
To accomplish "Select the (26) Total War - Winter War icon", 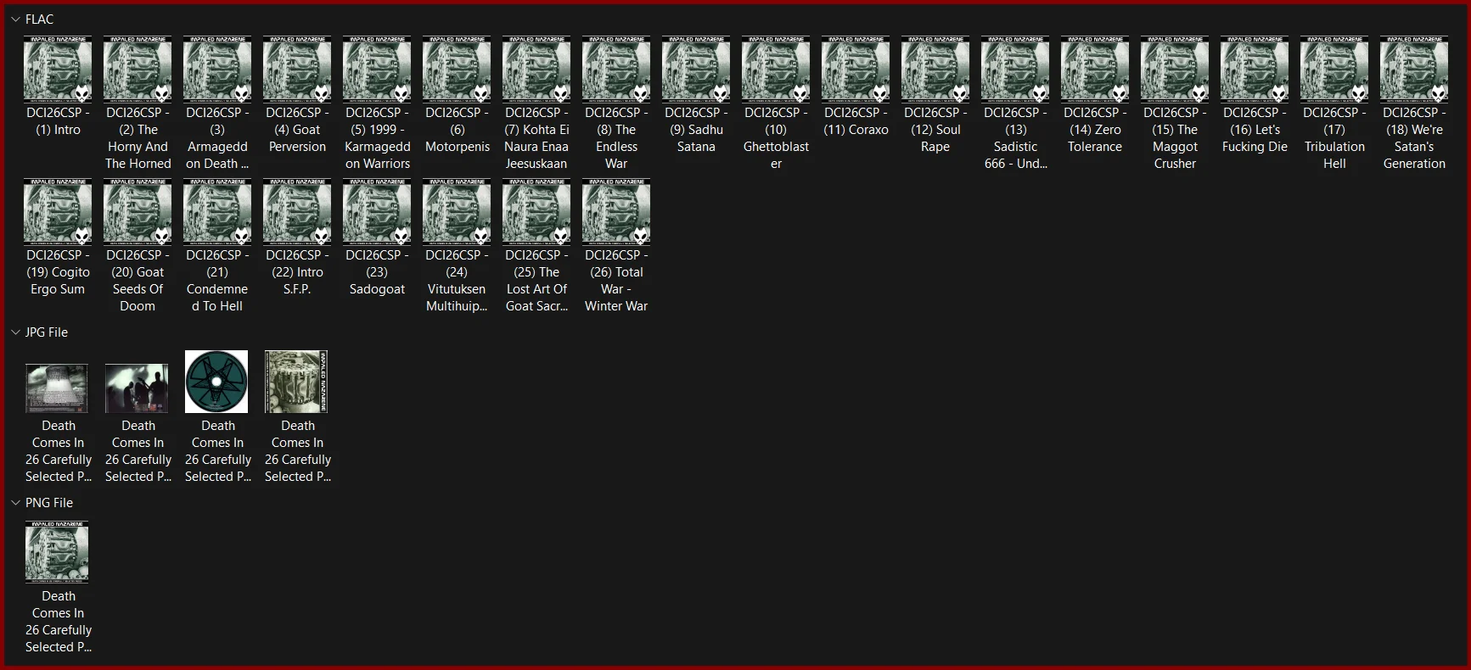I will tap(616, 211).
